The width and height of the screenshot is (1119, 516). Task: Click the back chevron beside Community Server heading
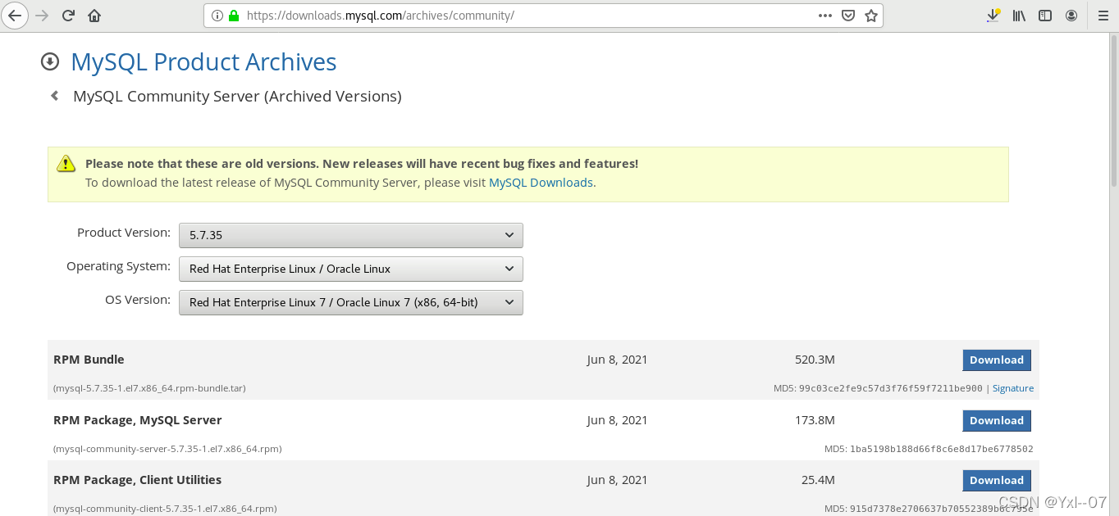pyautogui.click(x=55, y=96)
